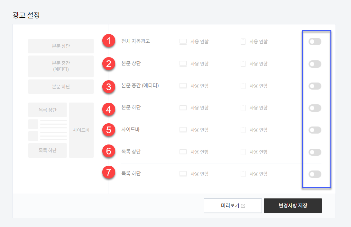This screenshot has width=351, height=227.
Task: Check second 사용 안함 box for 목록 상단
Action: [x=243, y=152]
